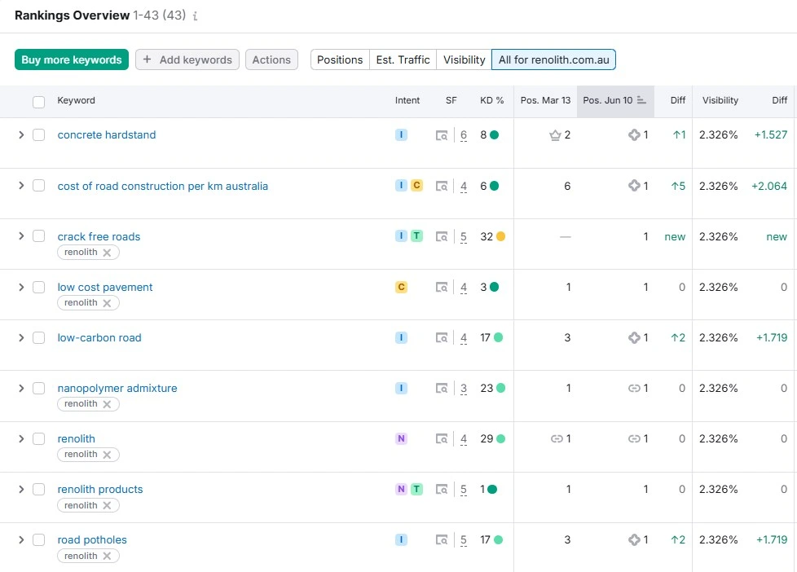This screenshot has height=572, width=797.
Task: Click Informational intent badge for concrete hardstand
Action: 401,134
